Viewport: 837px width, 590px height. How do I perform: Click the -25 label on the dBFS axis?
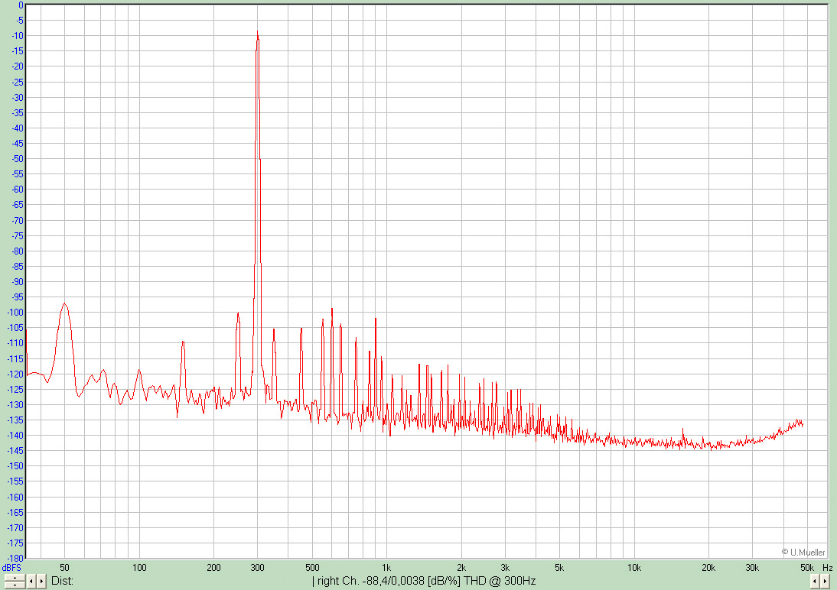tap(18, 82)
